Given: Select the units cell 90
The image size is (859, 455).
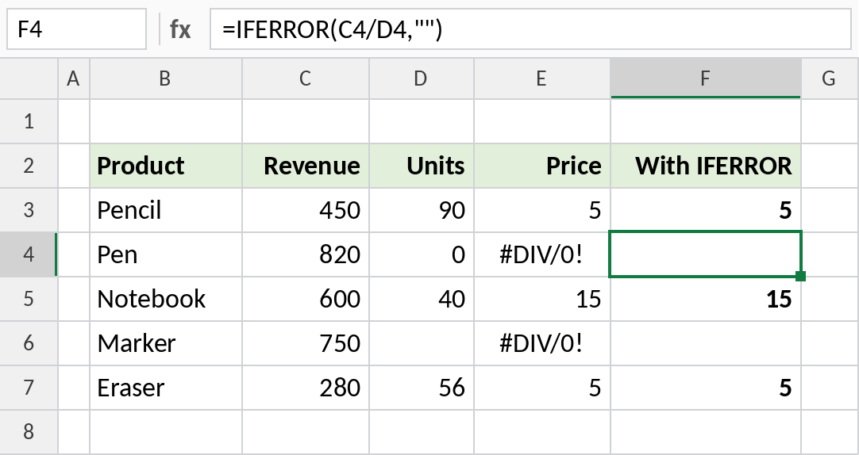Looking at the screenshot, I should click(422, 210).
